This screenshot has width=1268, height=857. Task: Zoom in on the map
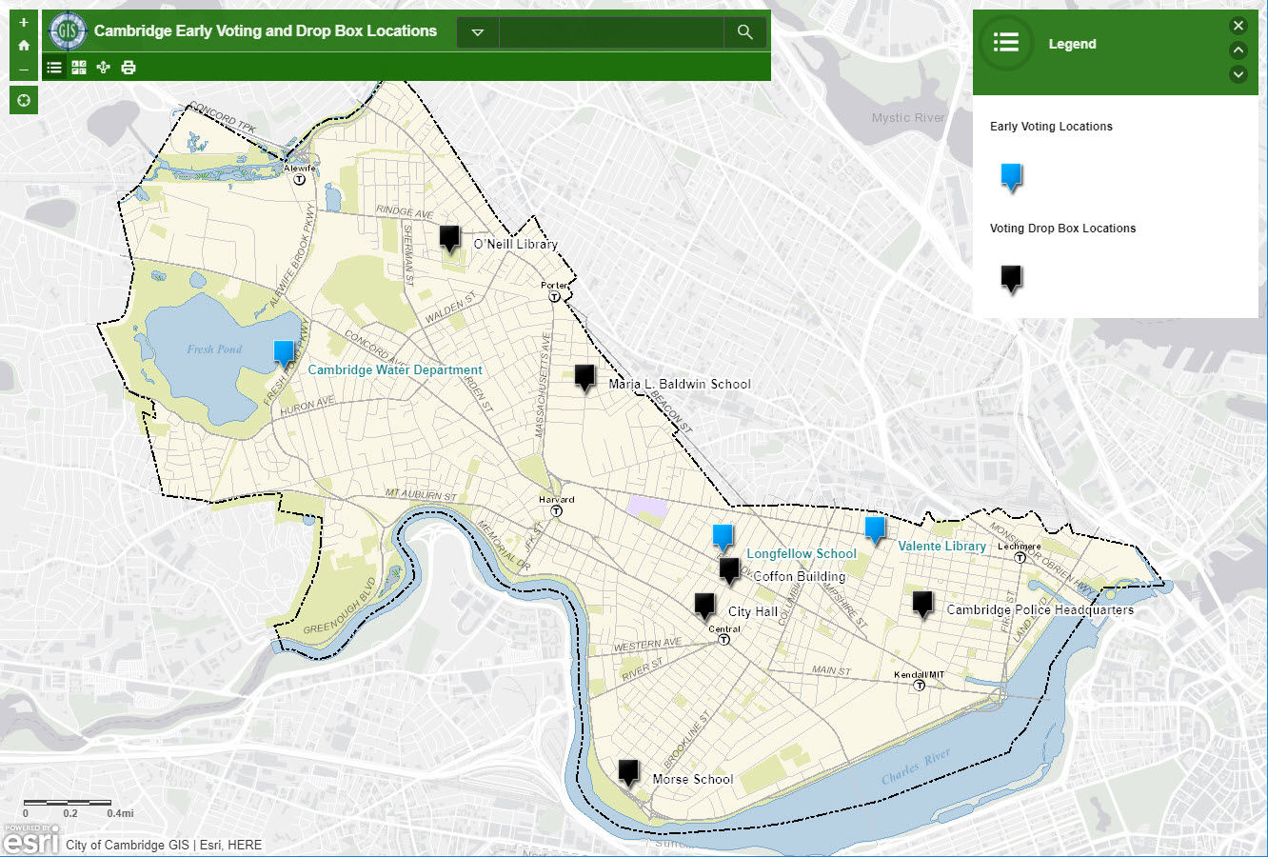tap(24, 22)
